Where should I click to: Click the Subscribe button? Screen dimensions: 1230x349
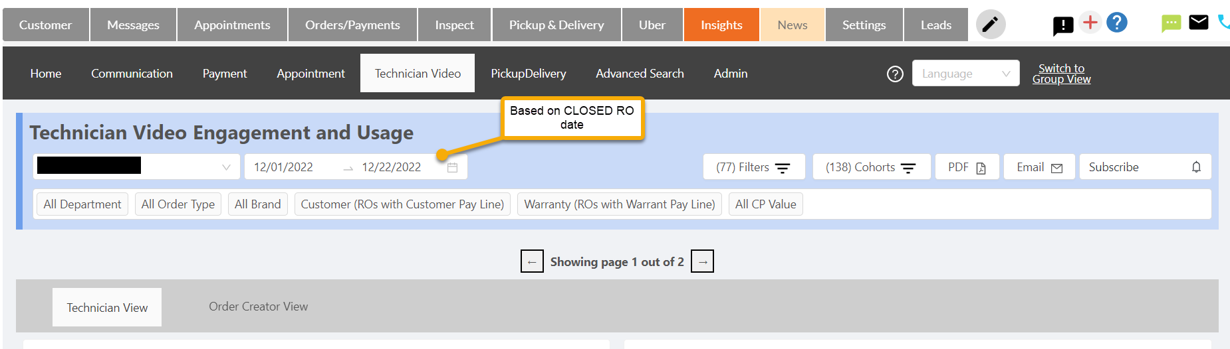coord(1145,167)
